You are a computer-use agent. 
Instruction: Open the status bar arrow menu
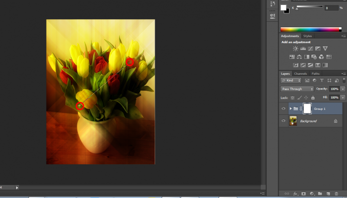tap(17, 188)
